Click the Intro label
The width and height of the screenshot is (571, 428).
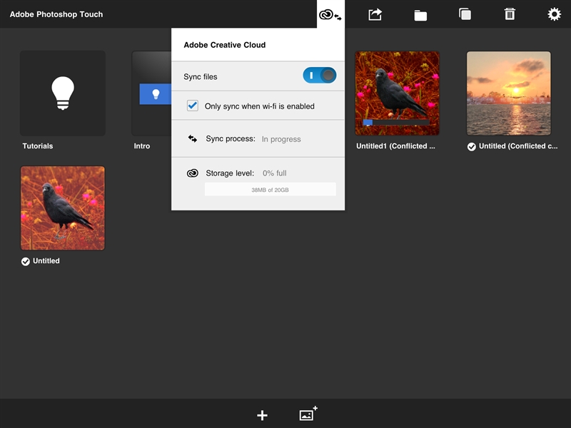tap(141, 146)
